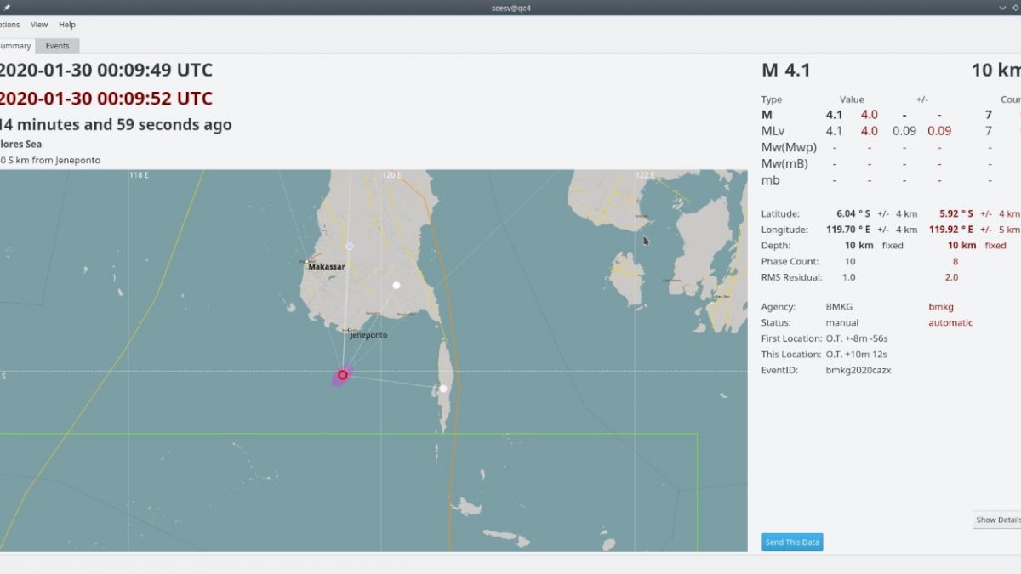Click the 6.04 °S latitude value
This screenshot has width=1021, height=574.
[x=853, y=213]
